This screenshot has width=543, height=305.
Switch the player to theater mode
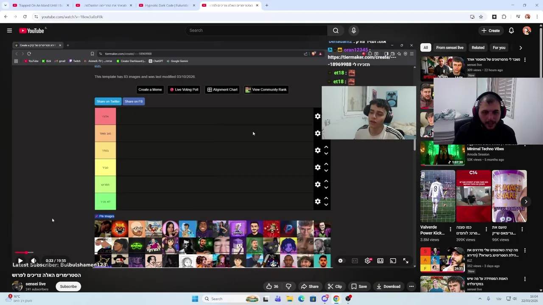[x=380, y=261]
